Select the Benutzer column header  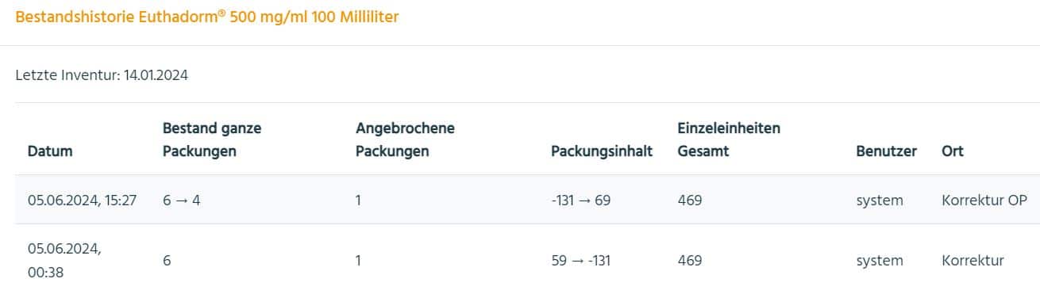click(x=887, y=151)
